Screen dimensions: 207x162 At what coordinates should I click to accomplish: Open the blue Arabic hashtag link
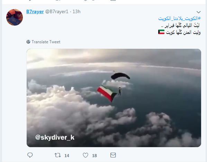click(179, 18)
